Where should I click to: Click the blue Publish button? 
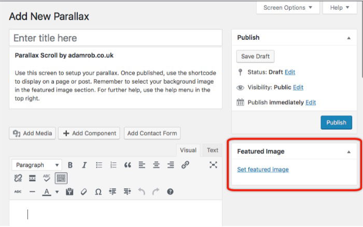(336, 123)
